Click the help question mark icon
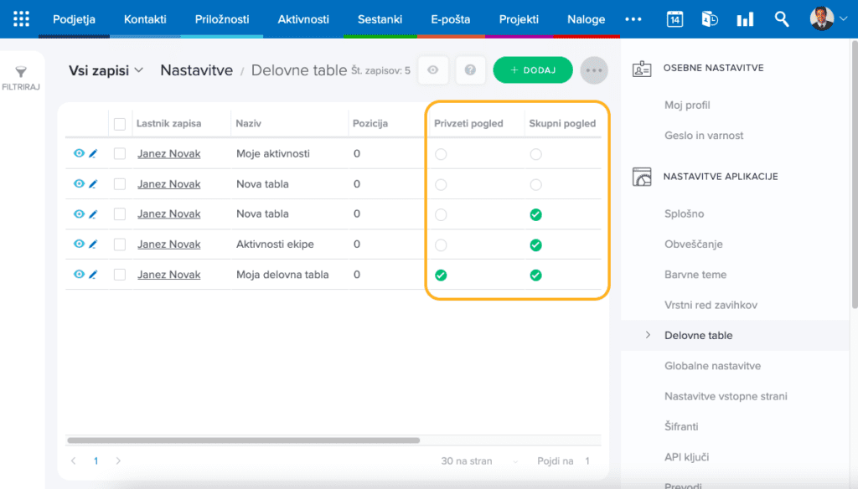858x489 pixels. point(471,70)
